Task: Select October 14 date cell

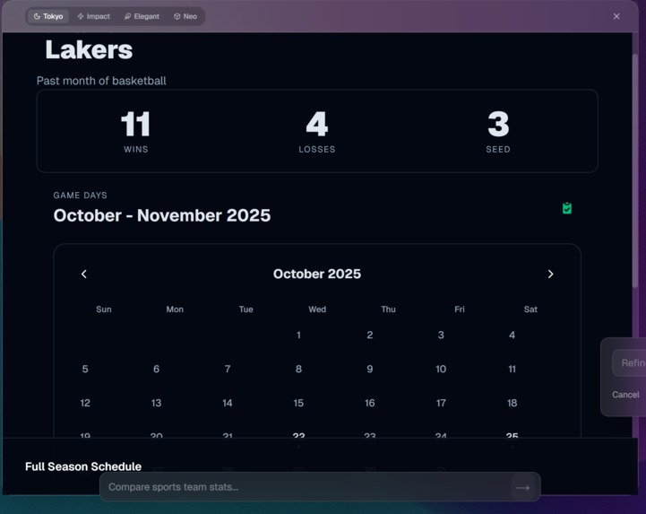Action: coord(228,403)
